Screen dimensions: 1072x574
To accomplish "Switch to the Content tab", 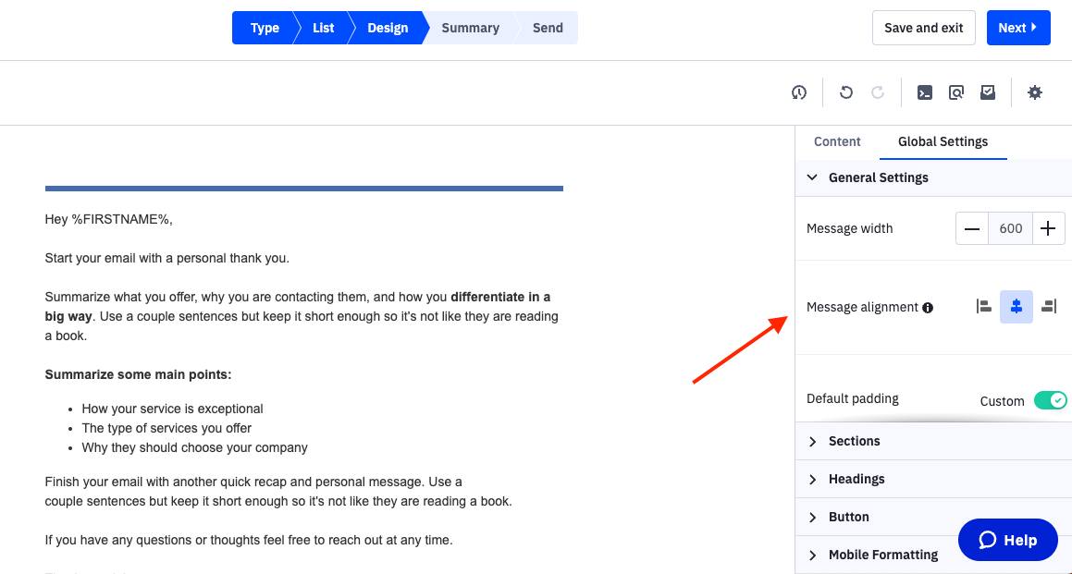I will tap(837, 141).
